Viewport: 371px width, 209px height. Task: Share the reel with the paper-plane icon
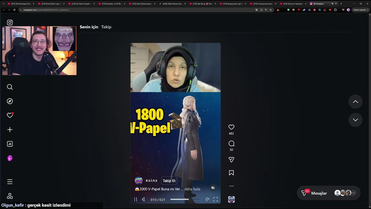click(231, 160)
